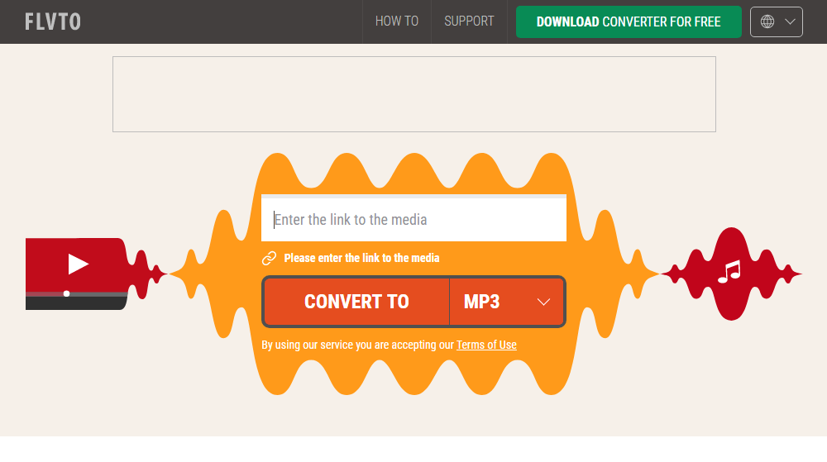Open the globe language selector
827x462 pixels.
pyautogui.click(x=777, y=21)
